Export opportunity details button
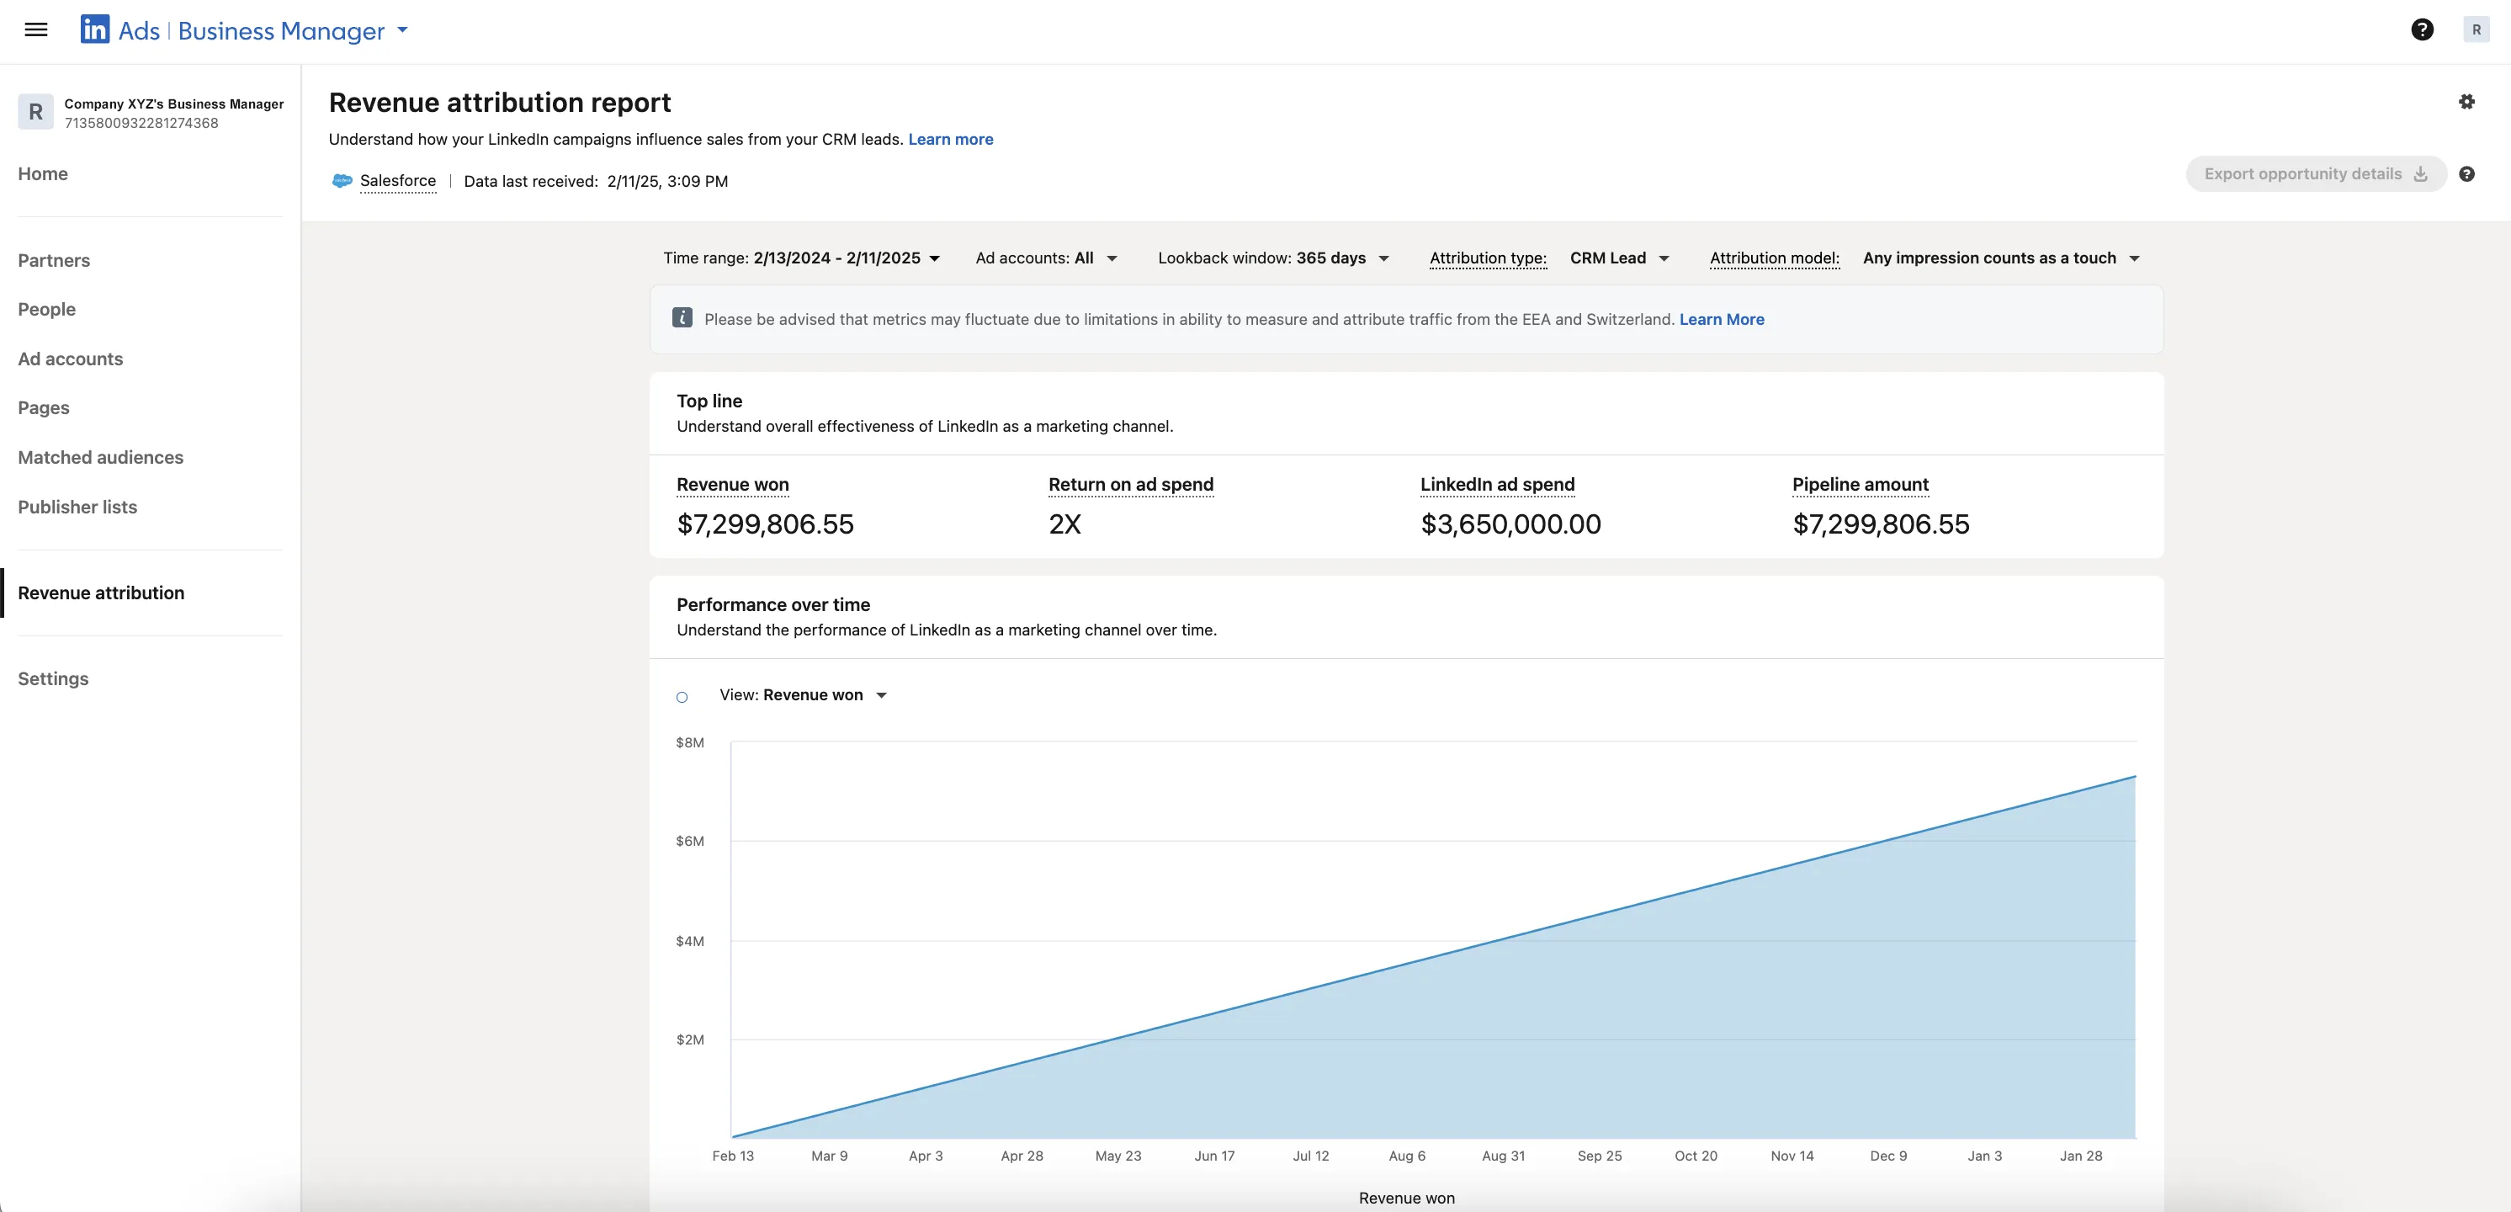2511x1212 pixels. tap(2316, 174)
